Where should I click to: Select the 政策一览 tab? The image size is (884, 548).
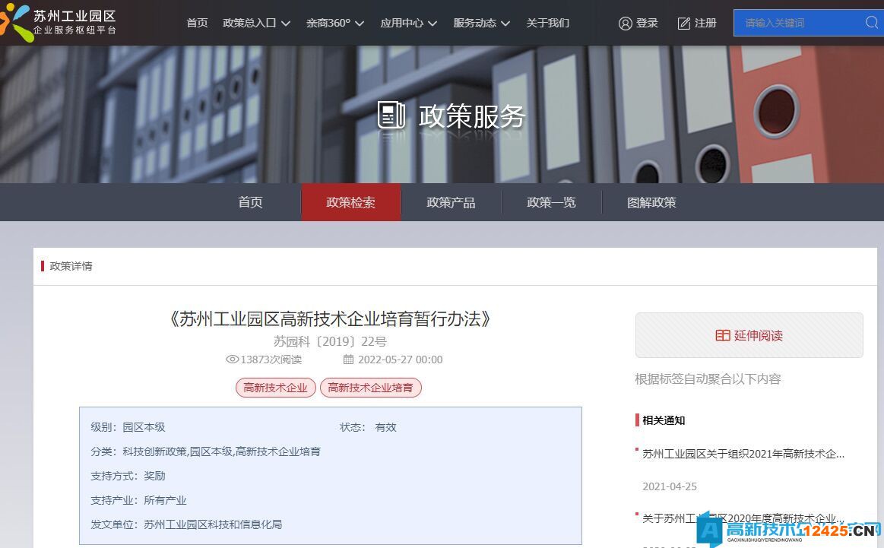(551, 202)
